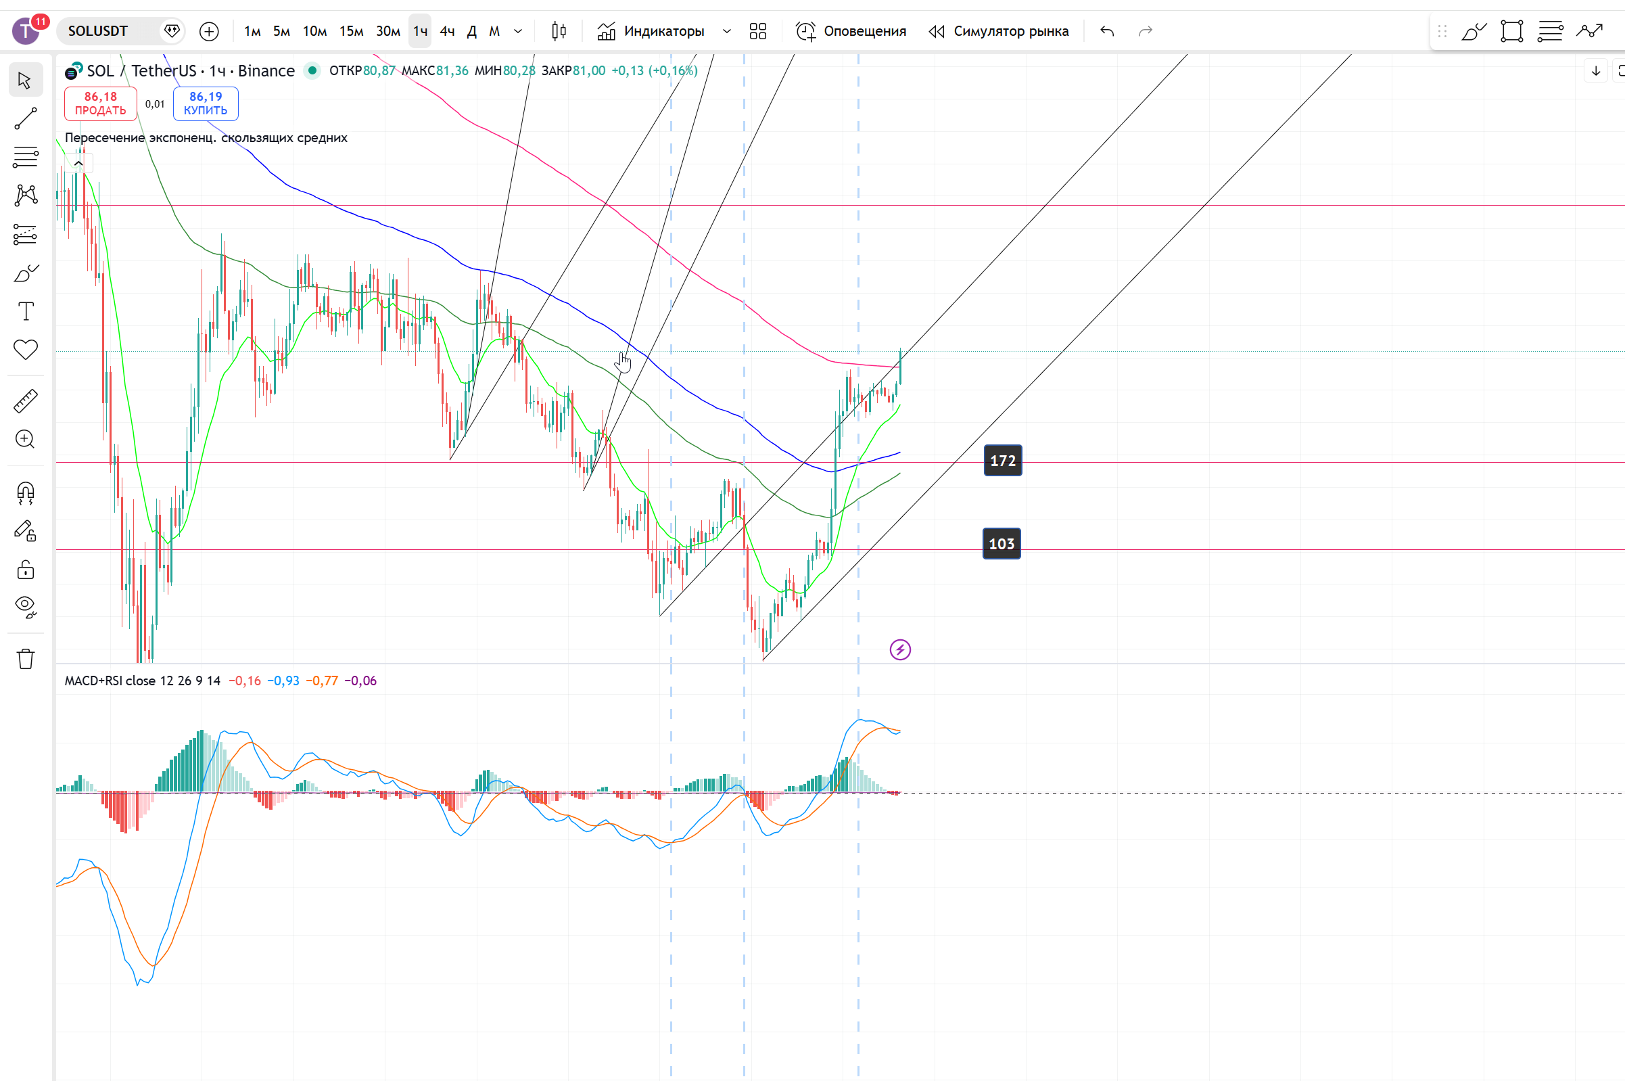Click the 172 price level label

pyautogui.click(x=1002, y=461)
